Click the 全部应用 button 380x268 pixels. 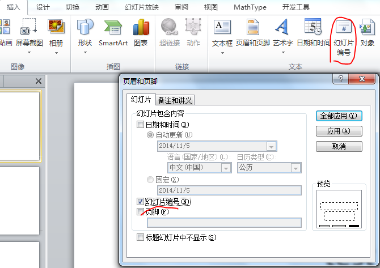tap(339, 116)
